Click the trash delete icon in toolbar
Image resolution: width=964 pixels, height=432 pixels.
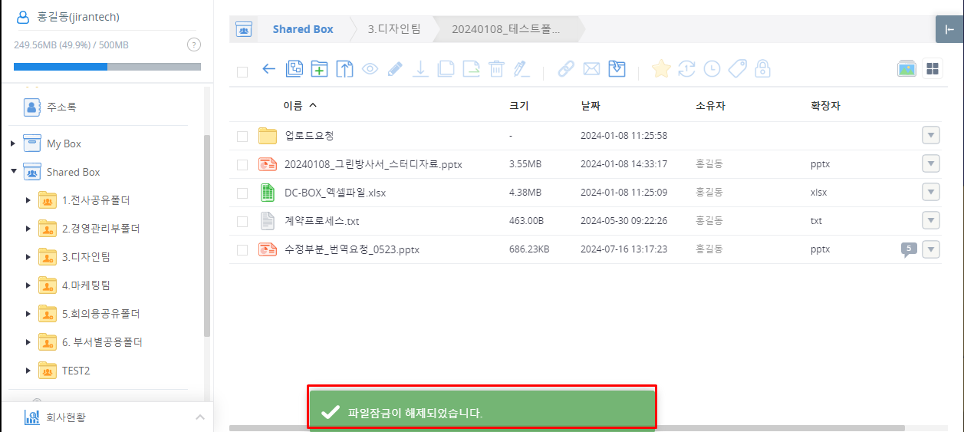(x=496, y=69)
